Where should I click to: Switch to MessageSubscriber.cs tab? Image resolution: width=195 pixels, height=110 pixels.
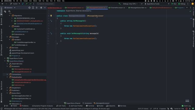click(137, 8)
